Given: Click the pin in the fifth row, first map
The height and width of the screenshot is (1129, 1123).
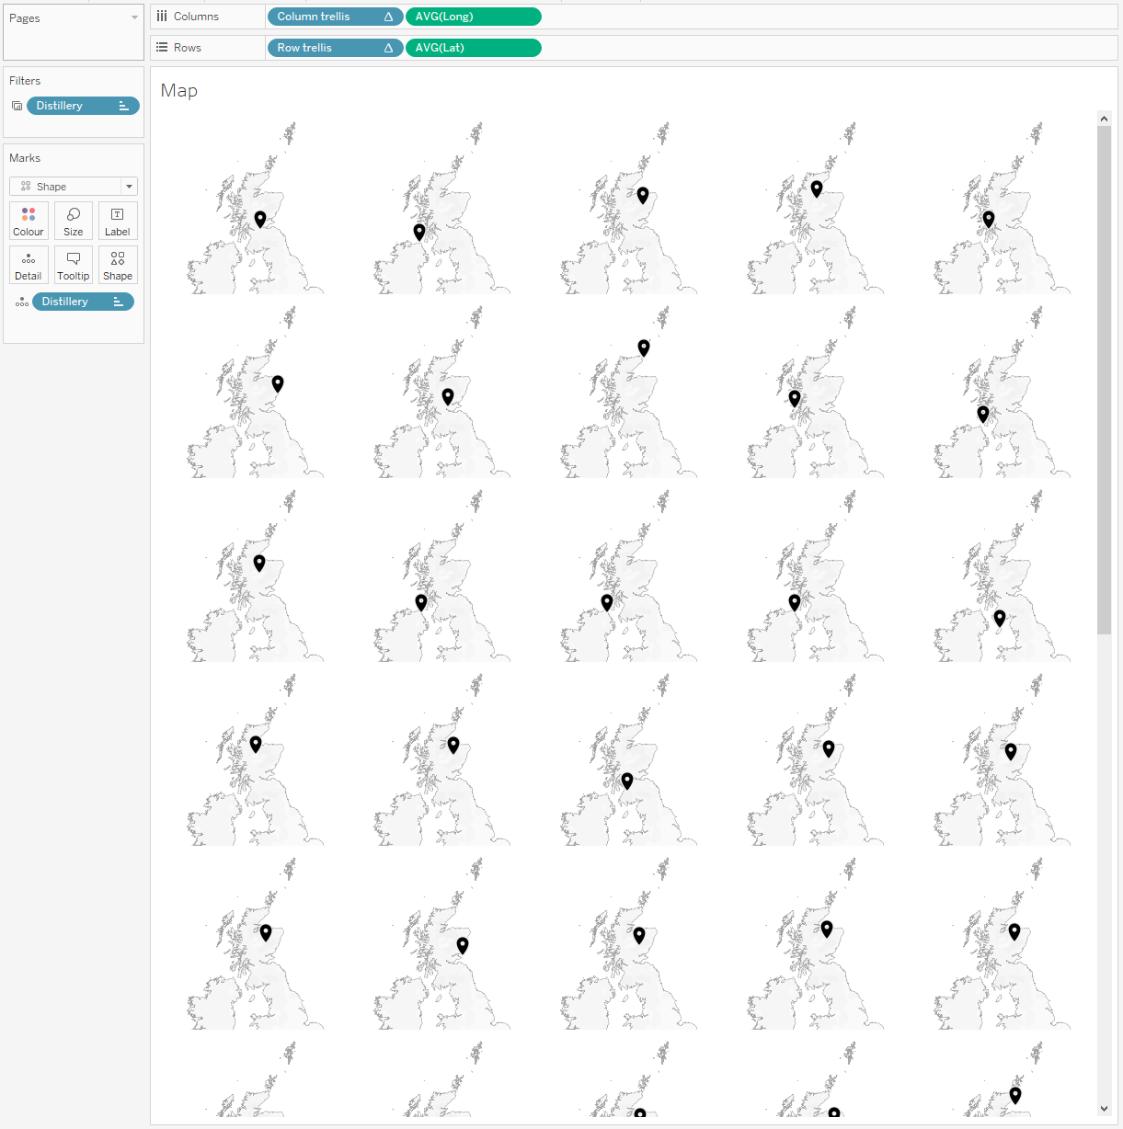Looking at the screenshot, I should pos(266,932).
